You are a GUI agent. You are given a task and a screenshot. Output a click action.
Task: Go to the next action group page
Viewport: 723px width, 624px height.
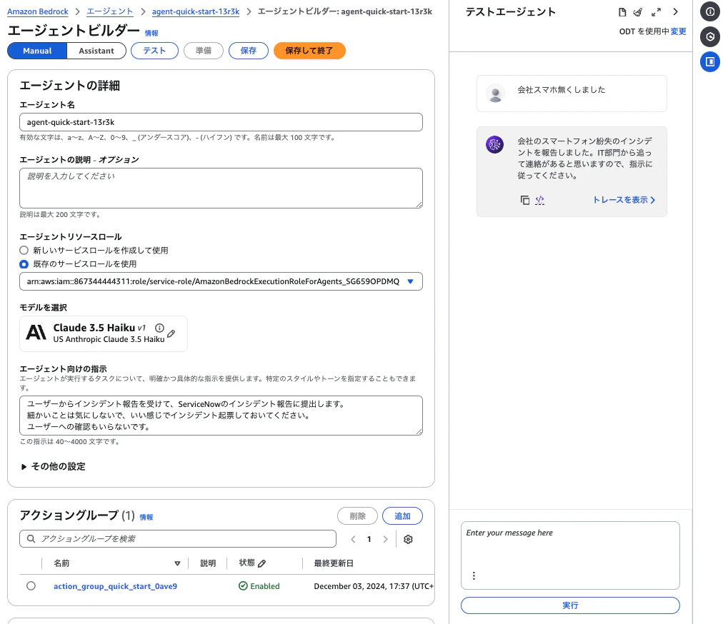(386, 539)
